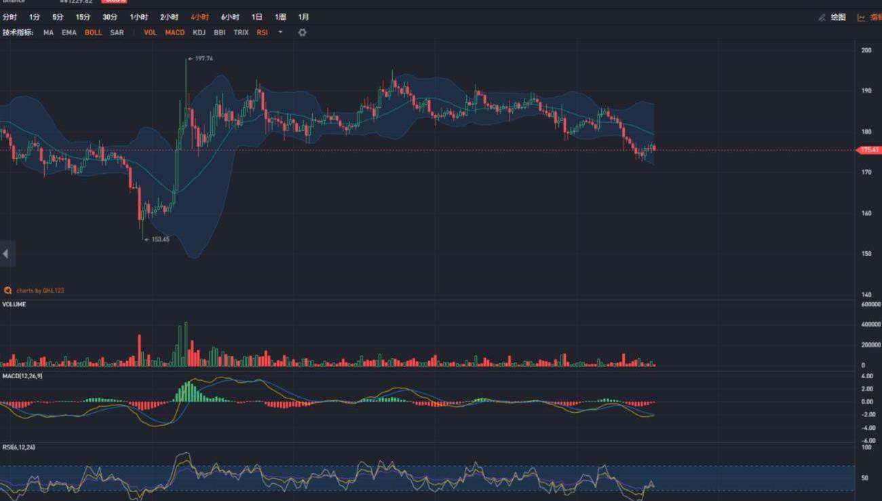Enable the TRIX indicator
The image size is (882, 501).
[x=241, y=33]
